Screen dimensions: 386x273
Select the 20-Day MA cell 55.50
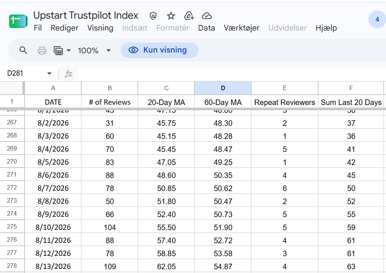[166, 227]
